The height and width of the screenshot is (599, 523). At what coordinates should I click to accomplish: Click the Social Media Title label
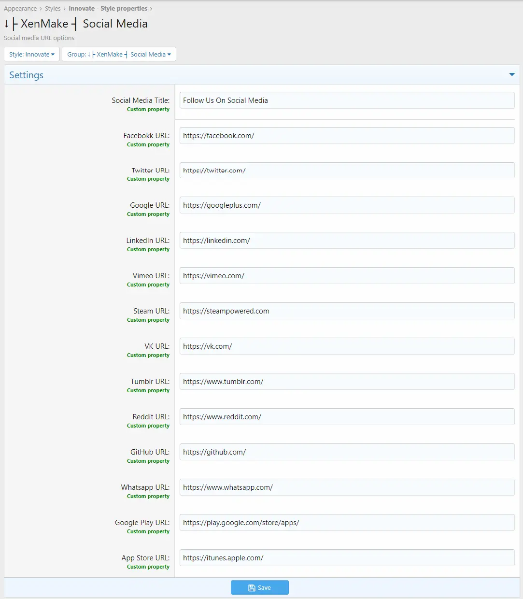point(141,100)
